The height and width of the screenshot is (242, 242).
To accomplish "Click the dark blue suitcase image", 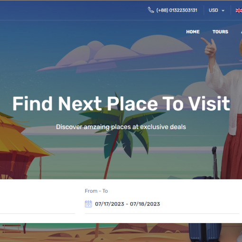I will (205, 232).
